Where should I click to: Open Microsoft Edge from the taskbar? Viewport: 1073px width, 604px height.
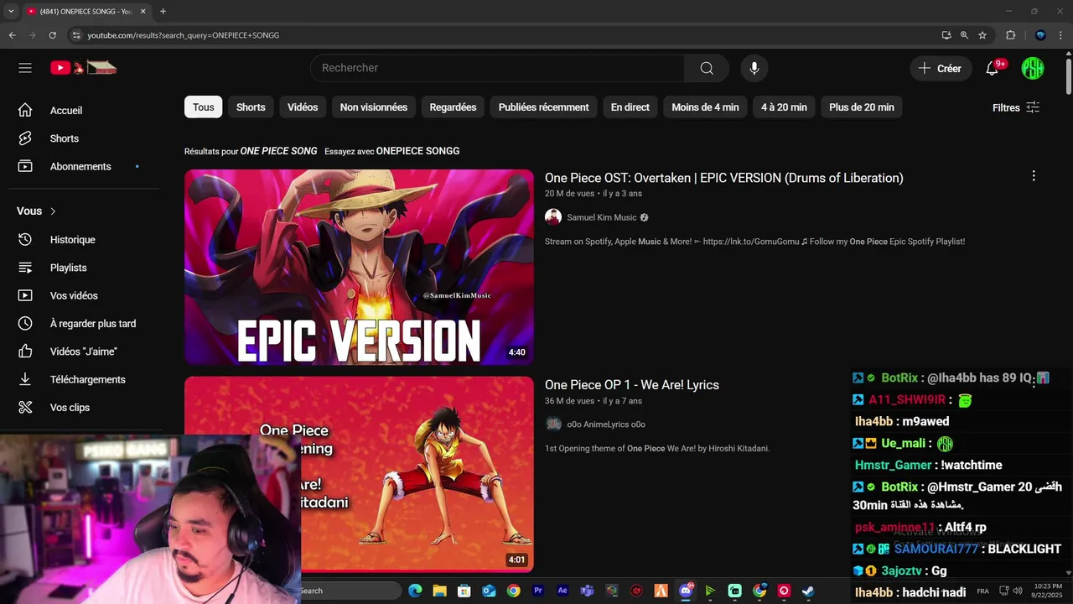(415, 591)
